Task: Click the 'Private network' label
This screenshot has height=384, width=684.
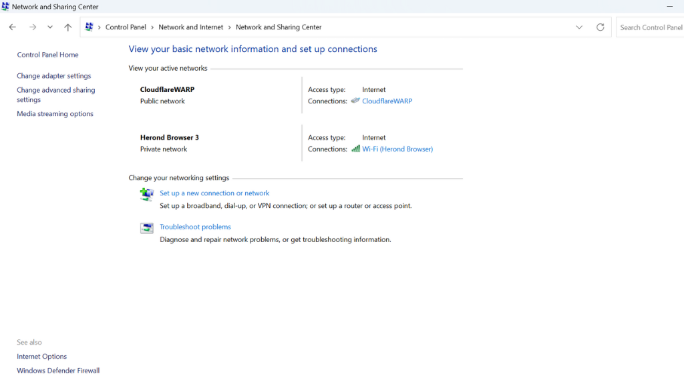Action: [x=164, y=149]
